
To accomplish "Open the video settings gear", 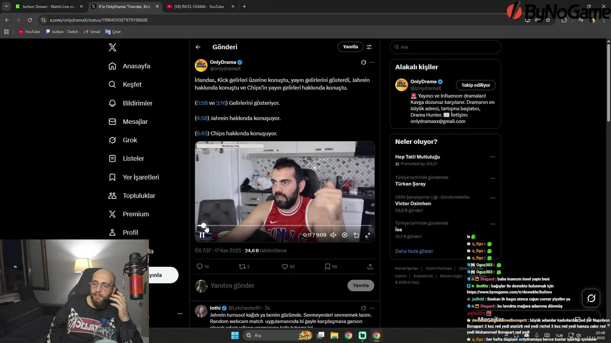I will coord(345,235).
